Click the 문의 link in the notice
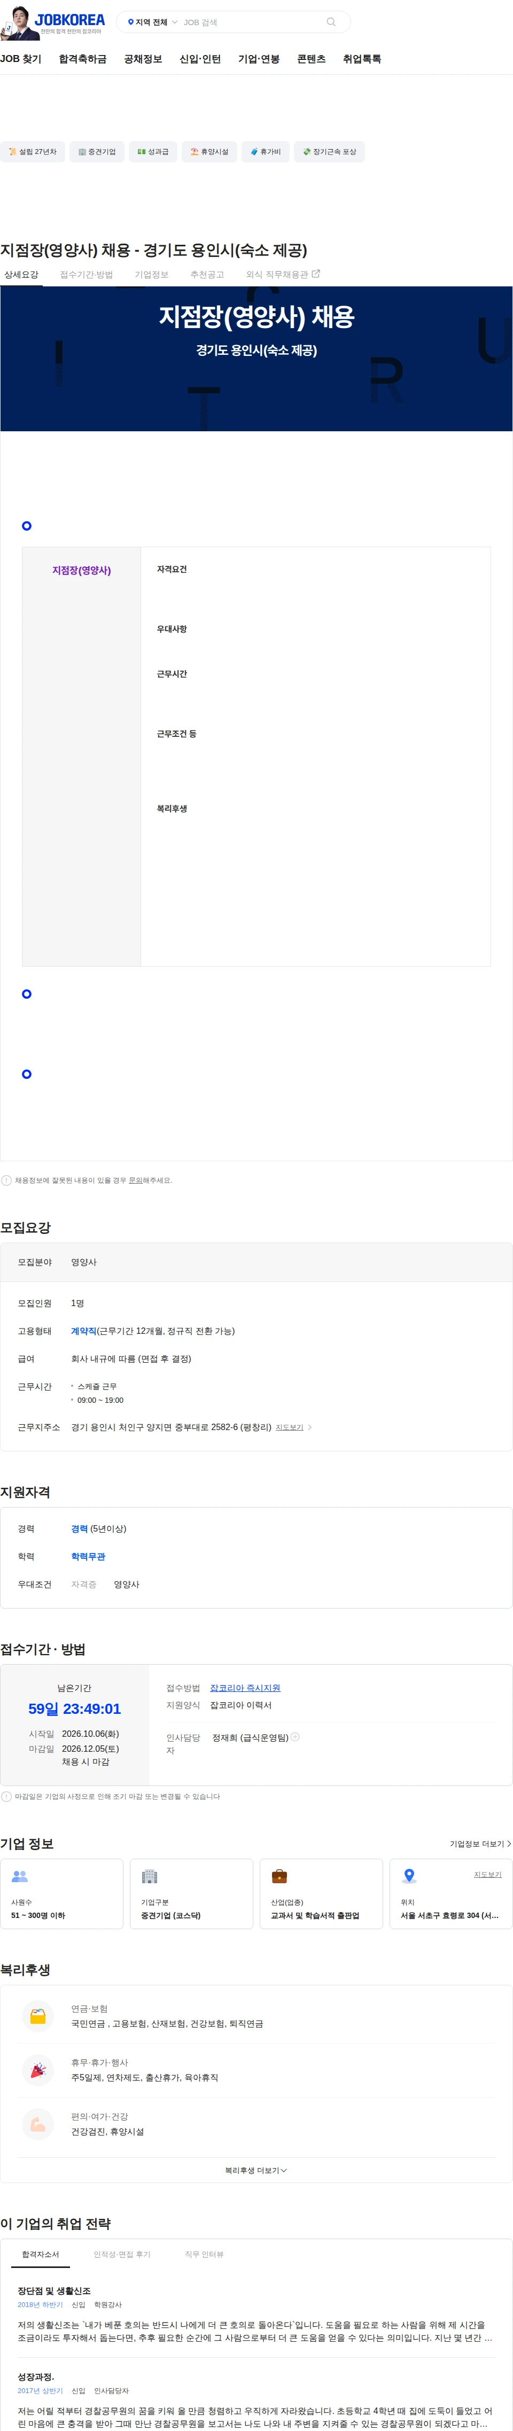 tap(135, 1180)
